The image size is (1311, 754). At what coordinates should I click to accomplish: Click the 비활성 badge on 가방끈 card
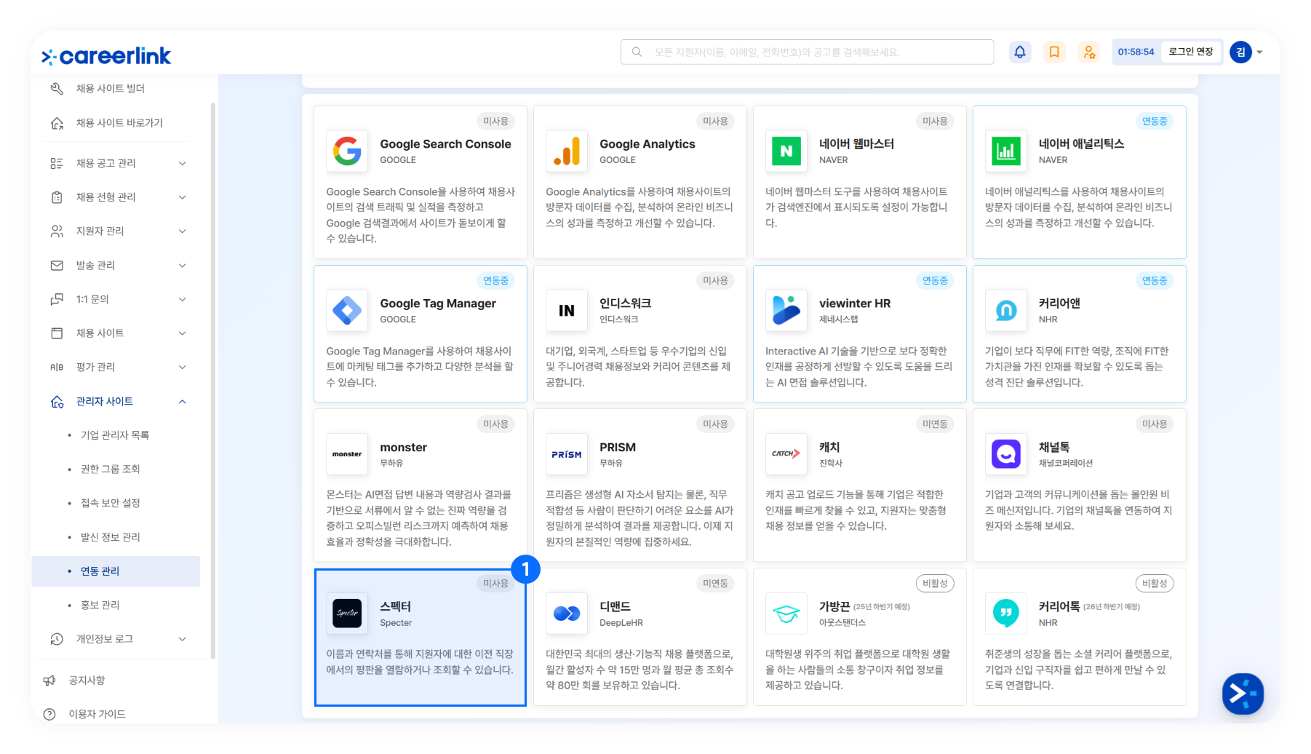click(935, 584)
